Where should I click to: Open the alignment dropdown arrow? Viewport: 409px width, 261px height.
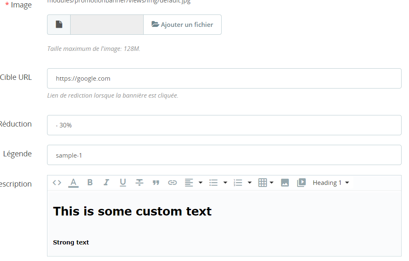coord(201,182)
